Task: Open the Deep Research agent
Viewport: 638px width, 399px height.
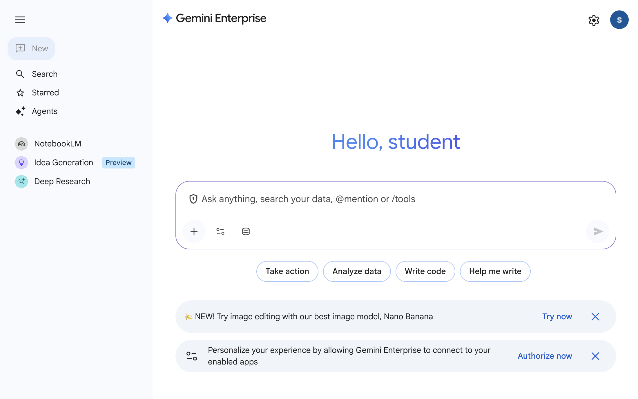Action: click(62, 181)
